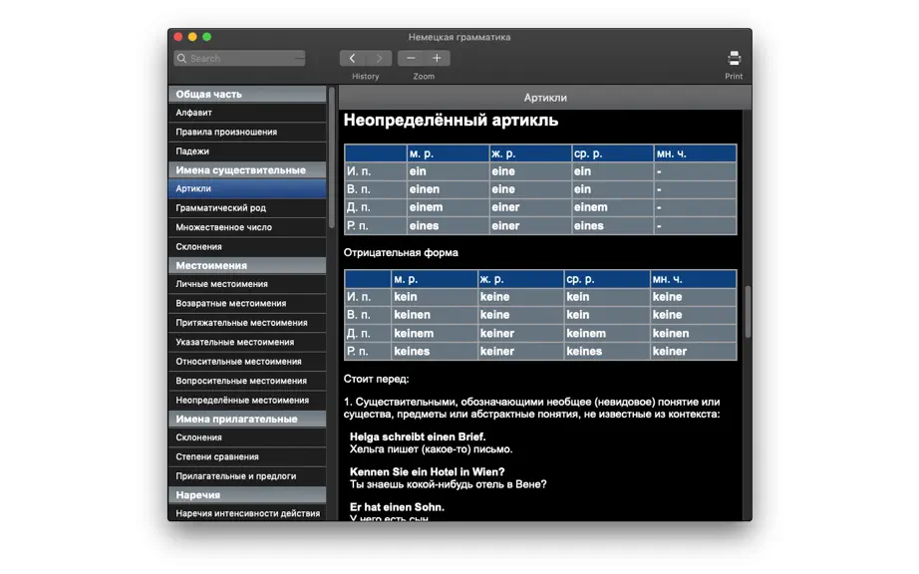The image size is (919, 574).
Task: Select Склонения under Имена прилагательные
Action: tap(247, 437)
